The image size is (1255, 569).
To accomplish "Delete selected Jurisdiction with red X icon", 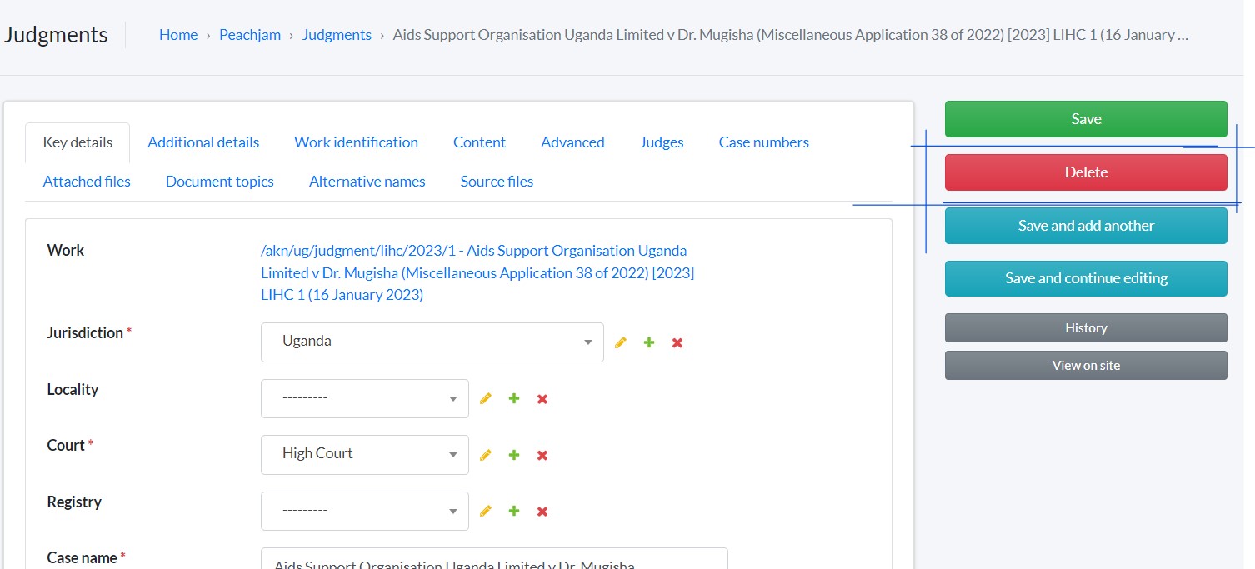I will click(x=677, y=342).
